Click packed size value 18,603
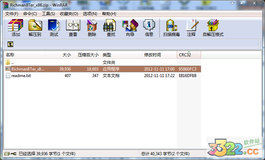265x160 pixels. 93,69
